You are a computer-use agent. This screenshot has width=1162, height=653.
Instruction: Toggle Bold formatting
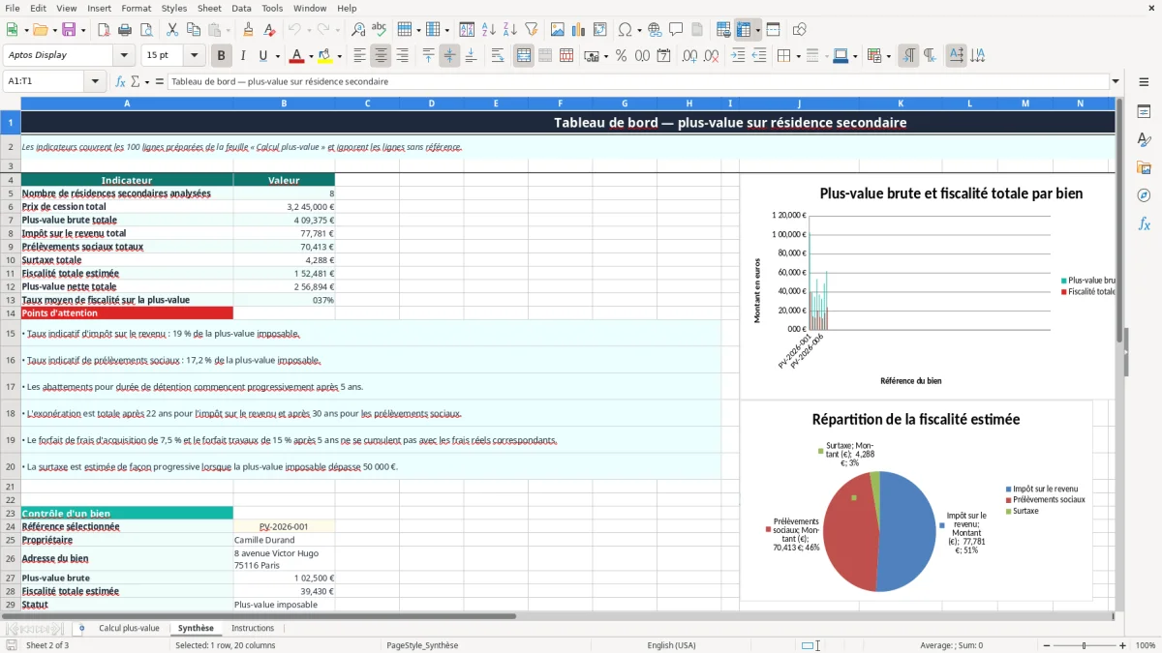pyautogui.click(x=222, y=55)
